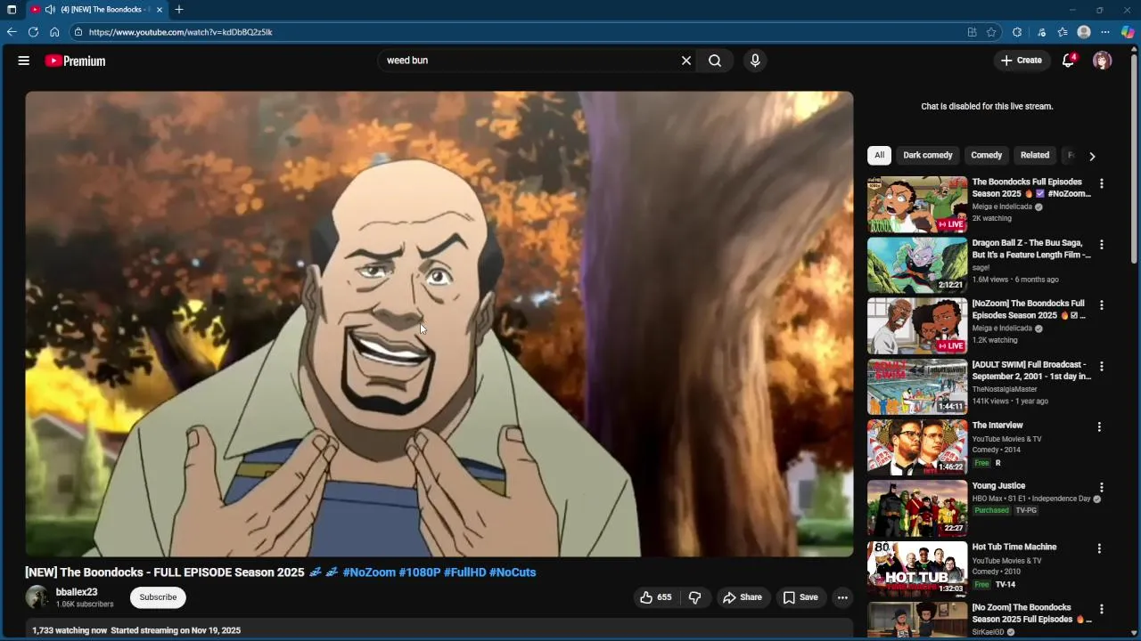
Task: Open [NoZoom] The Boondocks Full Episodes thumbnail
Action: point(917,326)
